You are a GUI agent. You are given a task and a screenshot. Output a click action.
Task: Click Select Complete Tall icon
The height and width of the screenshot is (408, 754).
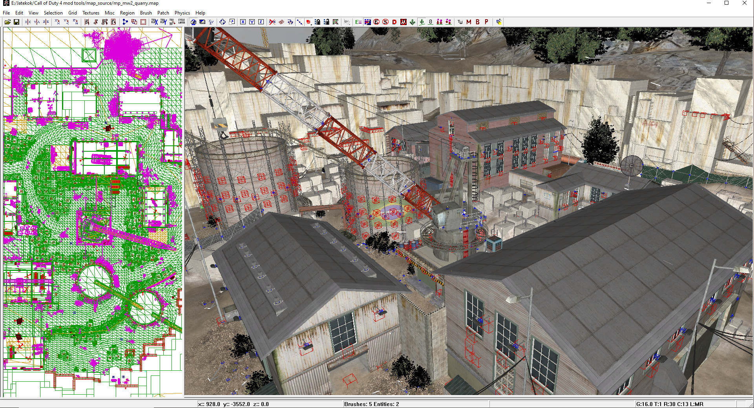87,22
